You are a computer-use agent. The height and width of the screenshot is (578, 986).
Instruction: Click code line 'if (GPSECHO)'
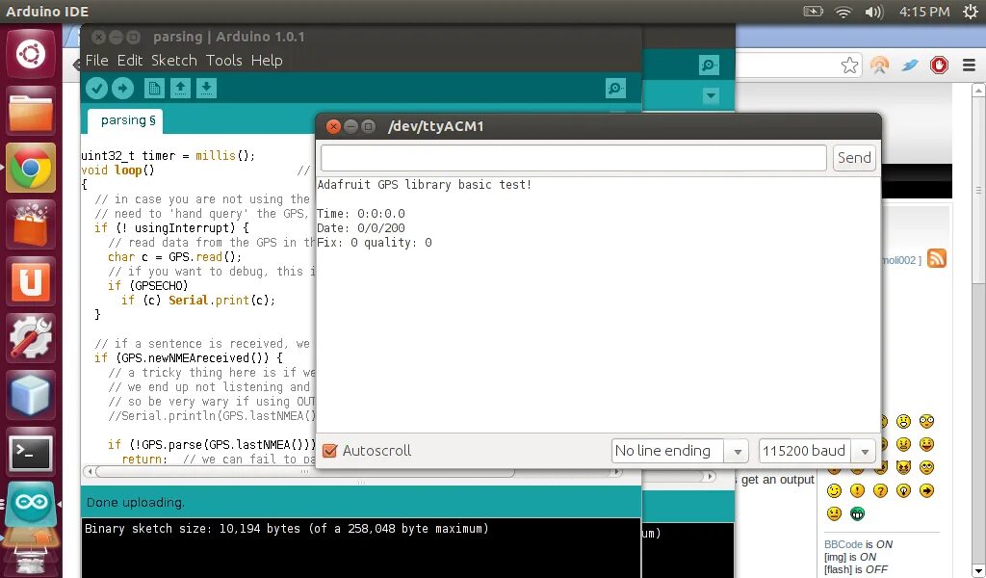click(x=147, y=286)
